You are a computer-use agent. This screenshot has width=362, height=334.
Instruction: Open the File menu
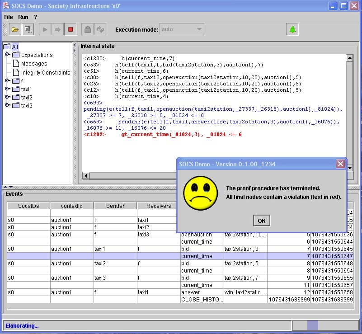tap(9, 17)
